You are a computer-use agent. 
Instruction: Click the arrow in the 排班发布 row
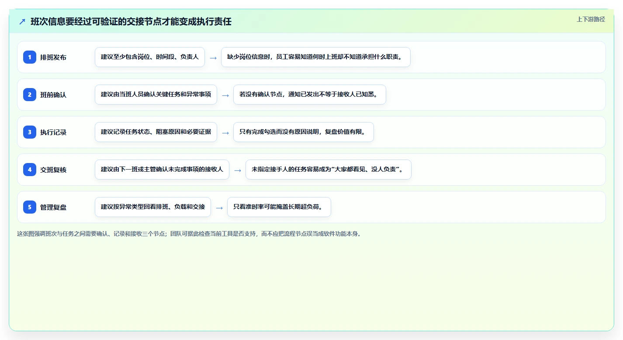click(213, 58)
